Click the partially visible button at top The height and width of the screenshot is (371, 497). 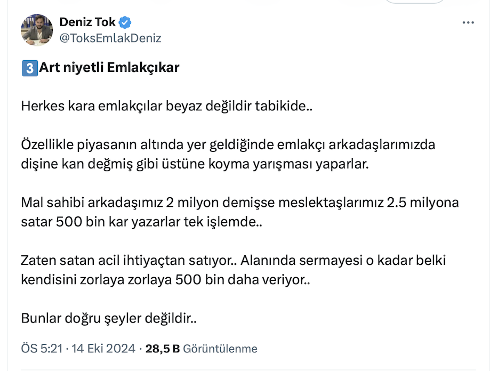(414, 2)
